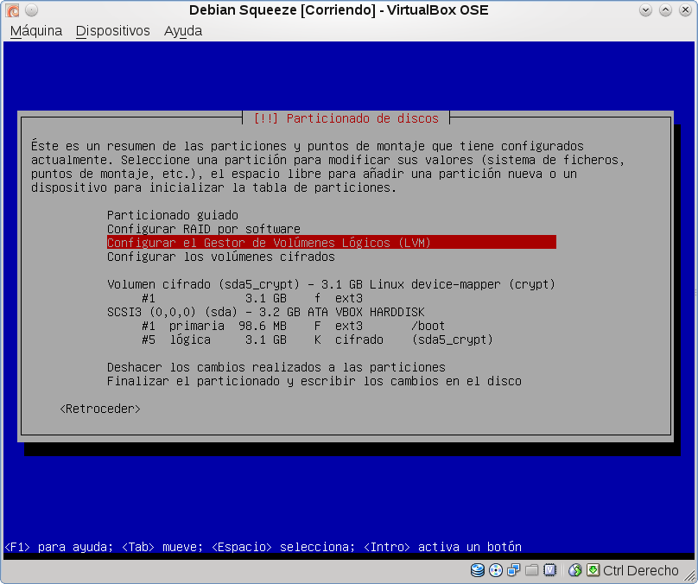The image size is (698, 584).
Task: Click the virtualization (V chip) status icon
Action: point(550,570)
